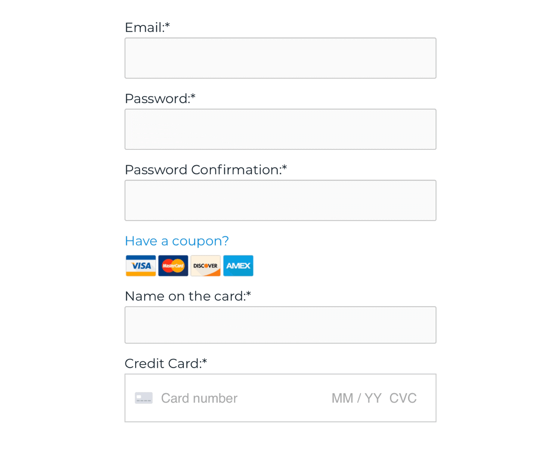Click the Password Confirmation label
This screenshot has height=454, width=542.
206,170
